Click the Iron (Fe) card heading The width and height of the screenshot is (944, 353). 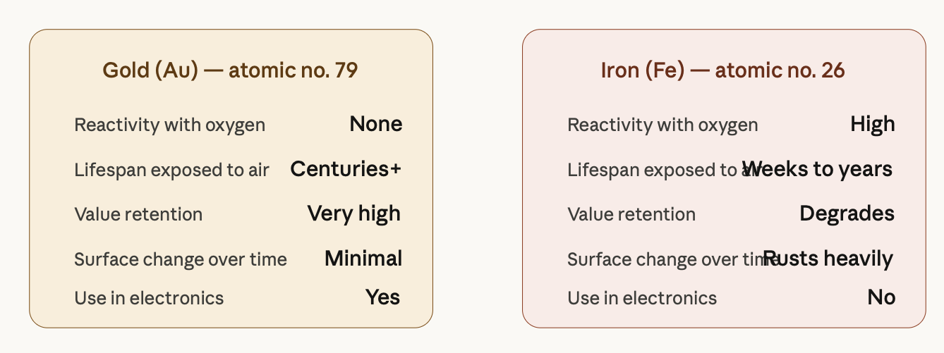723,70
